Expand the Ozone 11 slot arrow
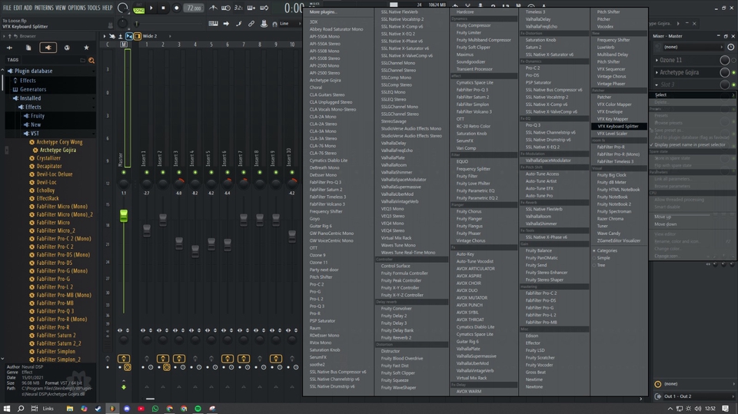Image resolution: width=738 pixels, height=414 pixels. click(657, 60)
